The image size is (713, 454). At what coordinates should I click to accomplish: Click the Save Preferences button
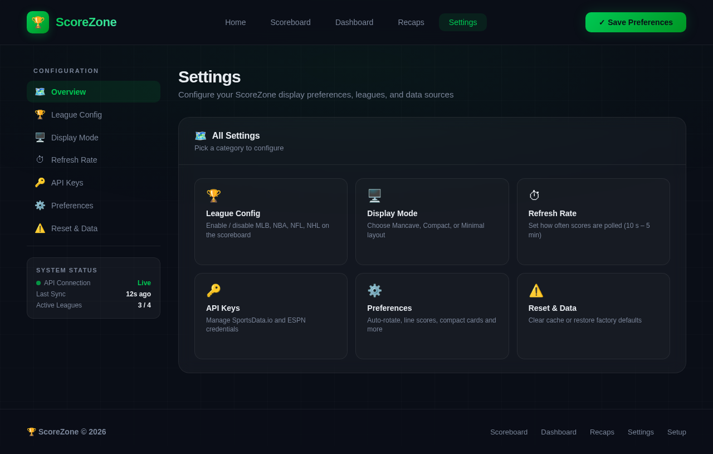(636, 22)
